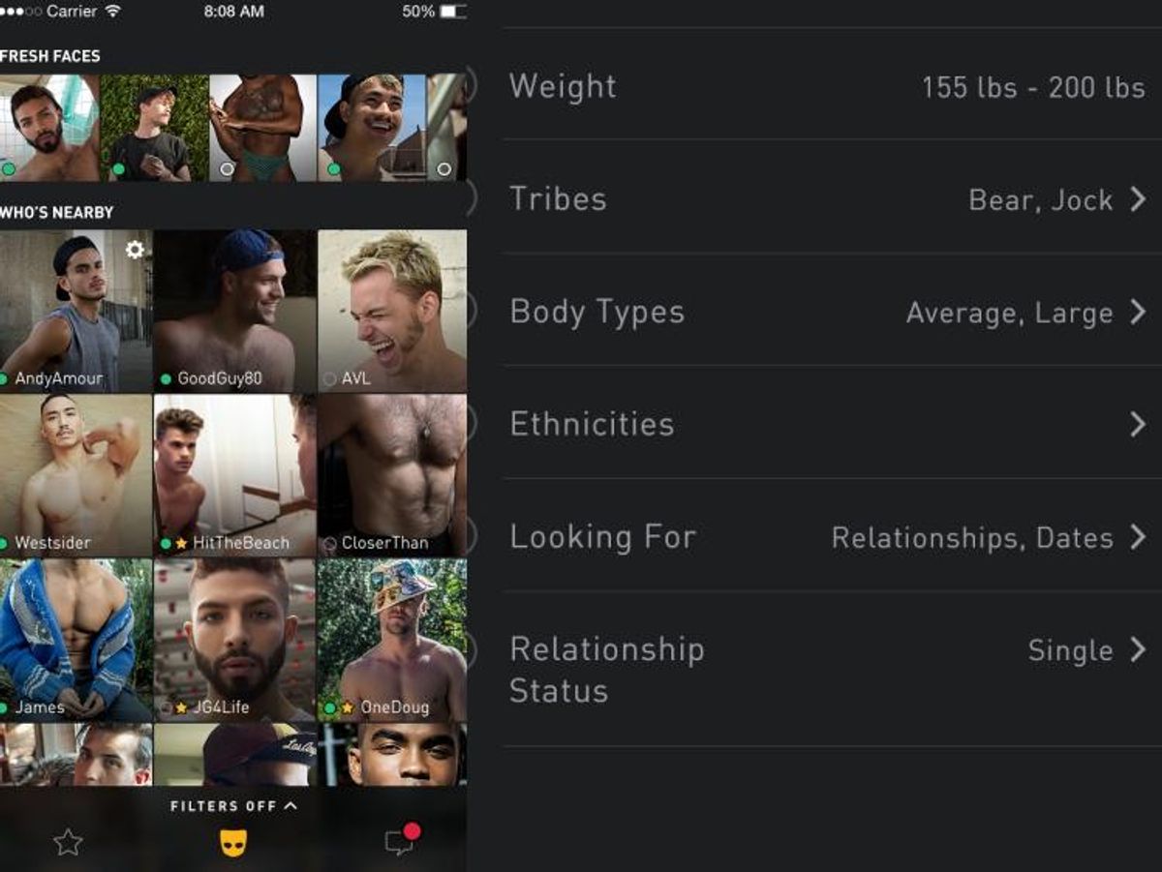Tap the yellow Grindr mask icon
The height and width of the screenshot is (872, 1162).
[232, 842]
